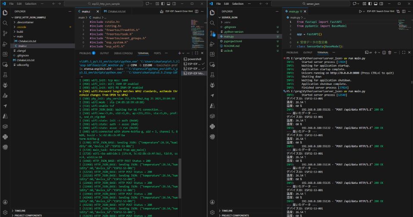Toggle Secondary Side Bar in left window
The width and height of the screenshot is (413, 217).
[x=174, y=4]
